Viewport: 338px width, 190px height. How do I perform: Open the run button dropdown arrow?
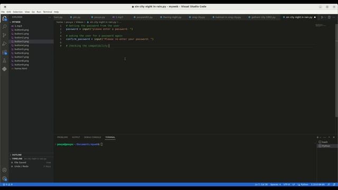pos(325,17)
